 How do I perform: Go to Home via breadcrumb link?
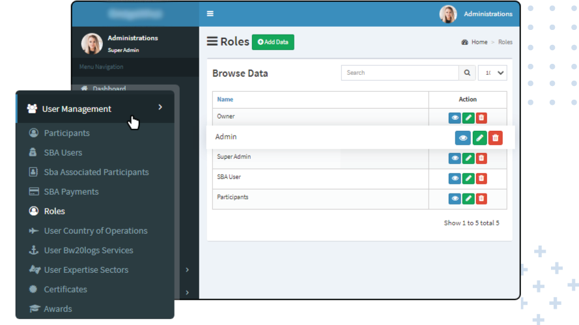tap(479, 42)
